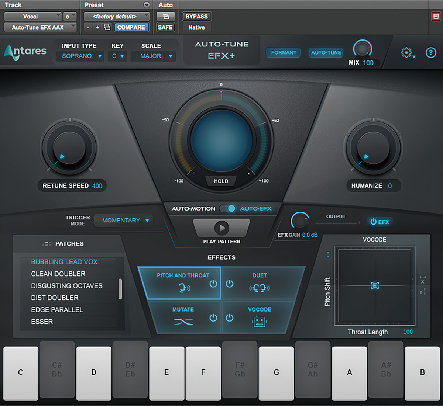Click the Mix knob
Screen dimensions: 443x406
click(x=363, y=49)
